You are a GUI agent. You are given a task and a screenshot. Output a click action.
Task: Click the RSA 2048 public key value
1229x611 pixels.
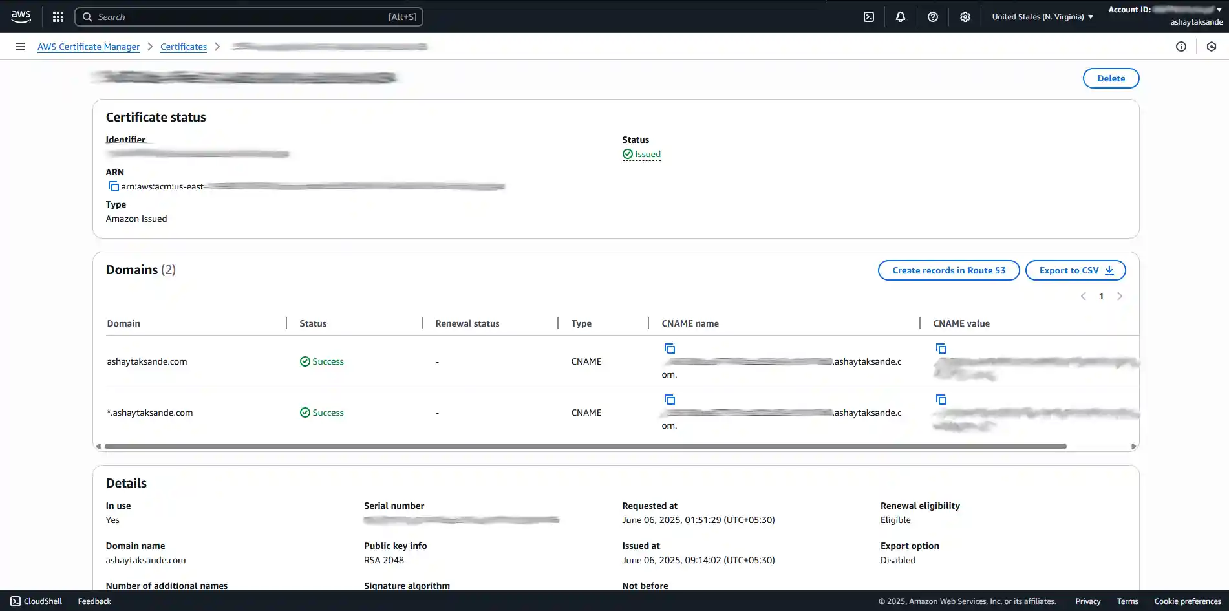(x=384, y=560)
